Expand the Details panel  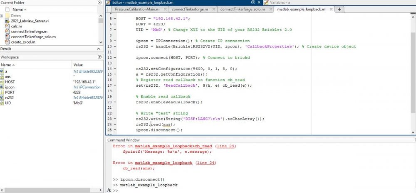click(99, 49)
